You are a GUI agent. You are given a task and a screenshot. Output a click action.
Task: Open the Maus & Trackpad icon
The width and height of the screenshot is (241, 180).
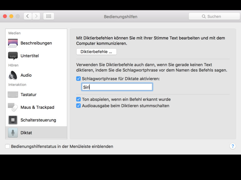[x=13, y=107]
